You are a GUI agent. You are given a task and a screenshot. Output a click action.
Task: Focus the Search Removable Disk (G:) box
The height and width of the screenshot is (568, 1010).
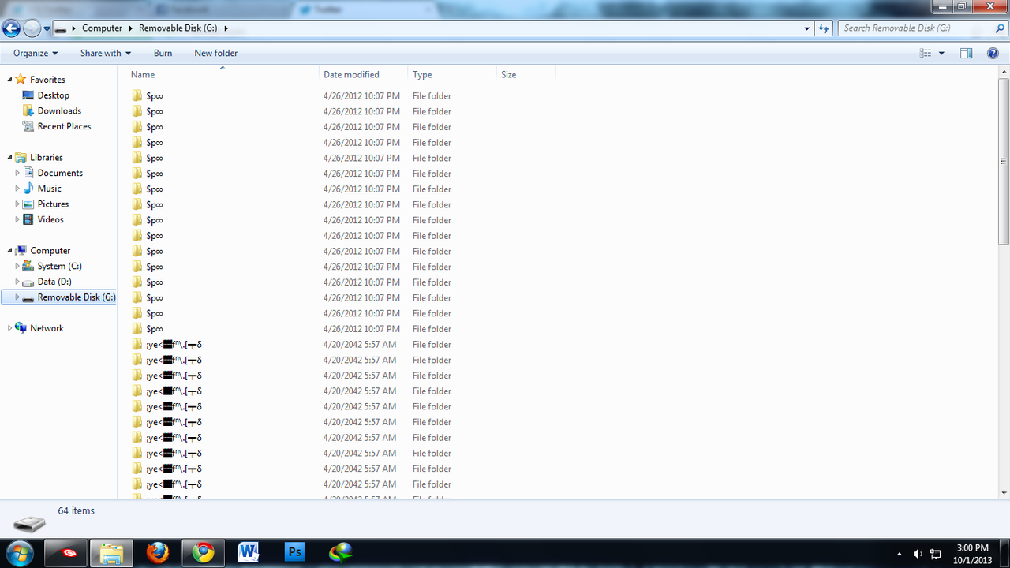(915, 28)
